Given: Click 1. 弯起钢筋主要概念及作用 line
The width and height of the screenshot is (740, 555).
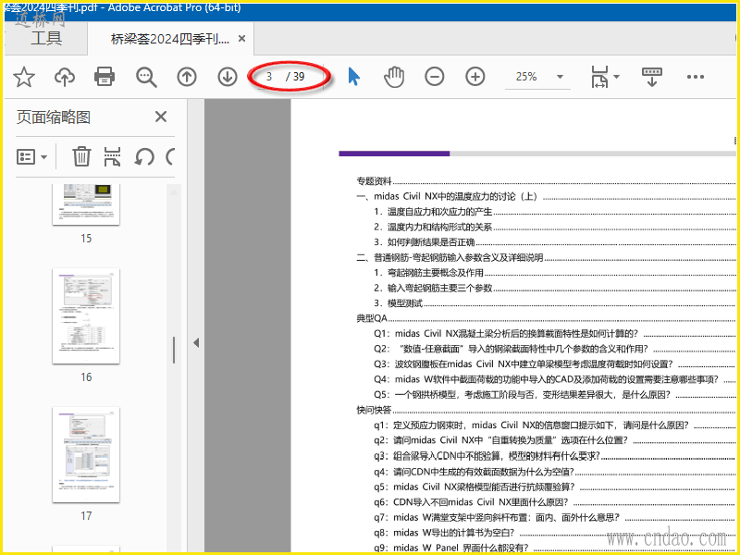Looking at the screenshot, I should click(428, 273).
